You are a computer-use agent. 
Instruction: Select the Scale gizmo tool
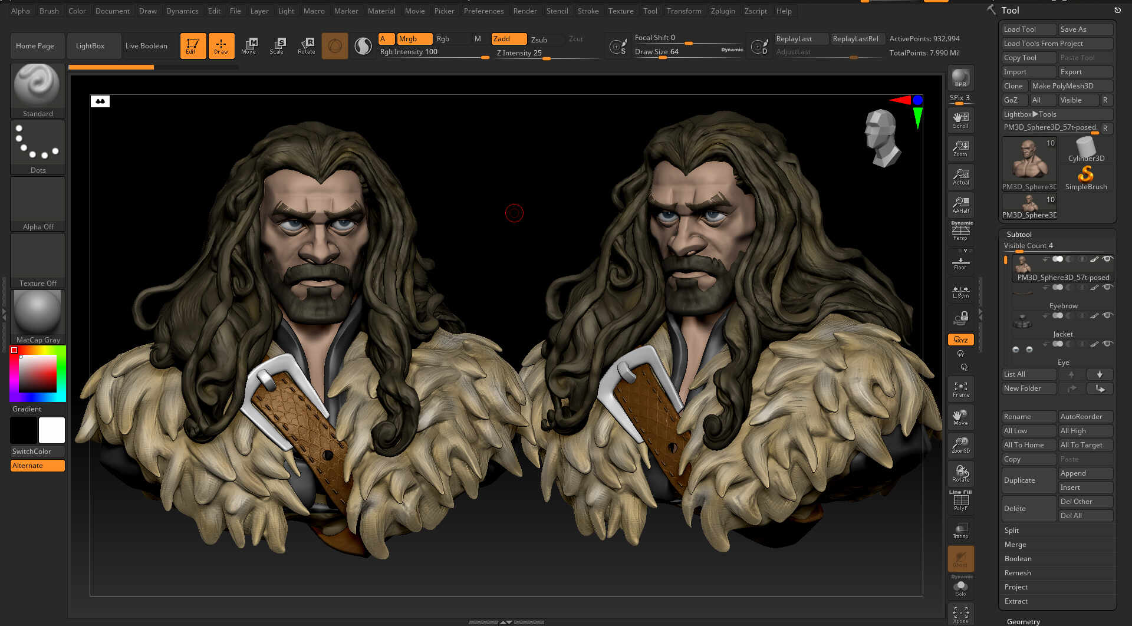tap(277, 45)
